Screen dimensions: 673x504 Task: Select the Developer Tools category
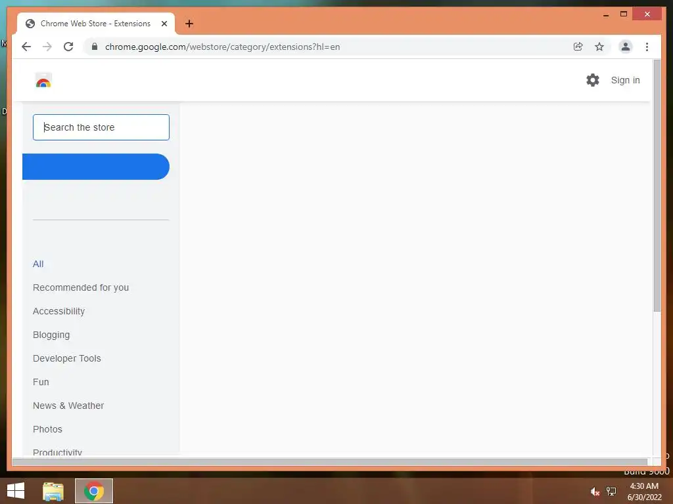click(67, 358)
